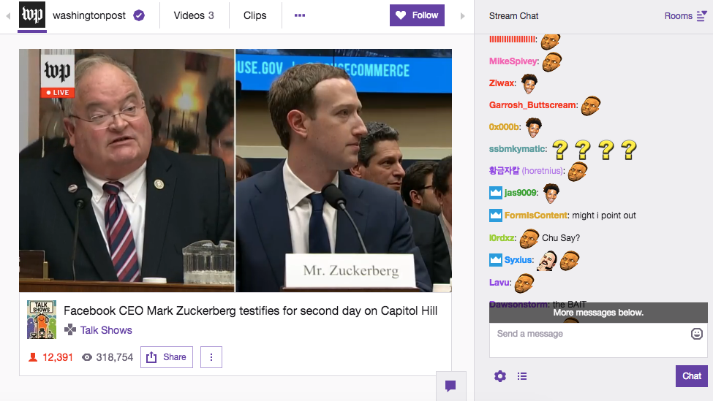Open the vertical dots menu beside Share
The width and height of the screenshot is (713, 401).
click(211, 357)
